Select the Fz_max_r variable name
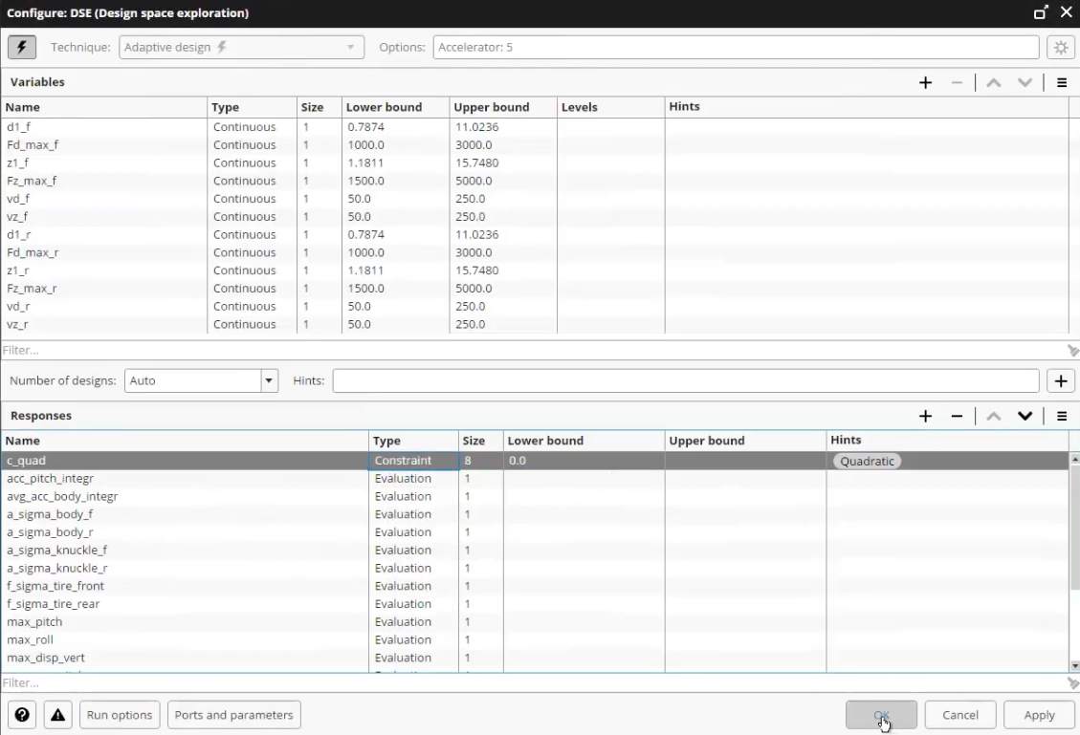Image resolution: width=1080 pixels, height=735 pixels. point(32,288)
